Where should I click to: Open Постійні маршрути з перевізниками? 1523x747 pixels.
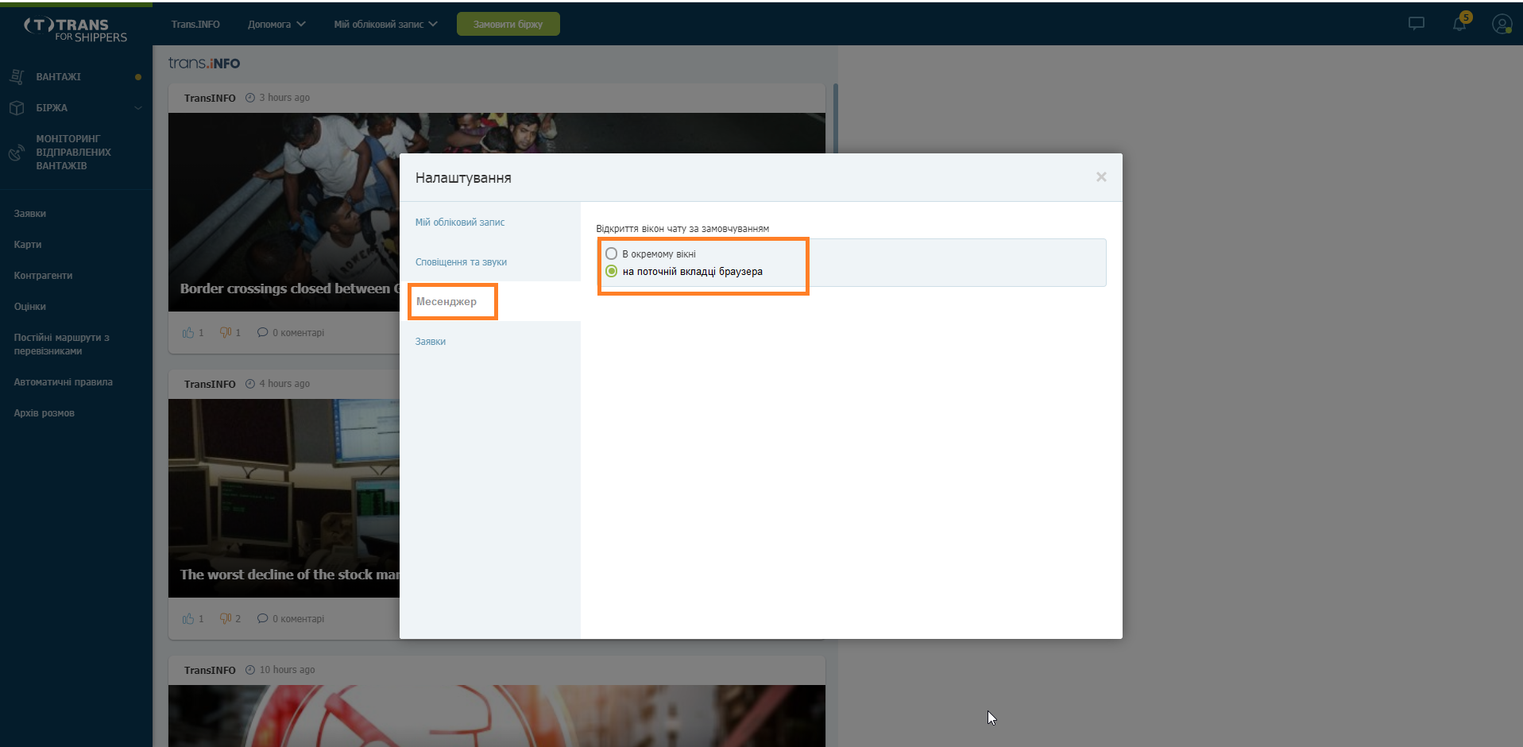click(x=62, y=344)
